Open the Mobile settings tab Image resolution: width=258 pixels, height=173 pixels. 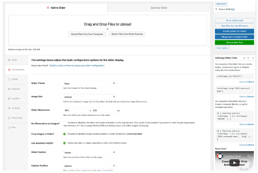[17, 79]
